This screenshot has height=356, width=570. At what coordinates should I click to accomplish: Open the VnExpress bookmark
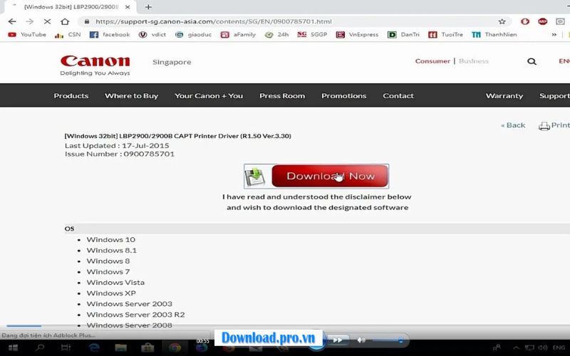(358, 34)
